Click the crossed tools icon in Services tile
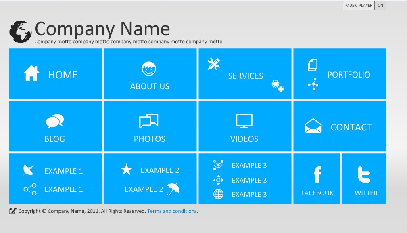Screen dimensions: 407x233 click(x=213, y=64)
